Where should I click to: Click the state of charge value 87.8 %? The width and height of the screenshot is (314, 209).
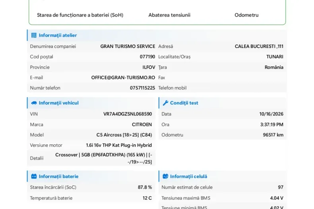(145, 187)
